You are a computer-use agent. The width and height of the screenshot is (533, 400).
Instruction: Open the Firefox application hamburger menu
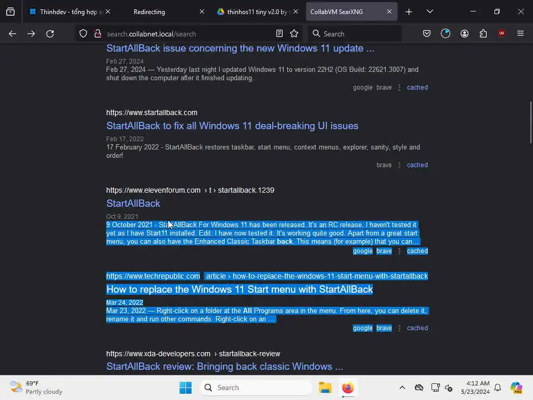[521, 33]
